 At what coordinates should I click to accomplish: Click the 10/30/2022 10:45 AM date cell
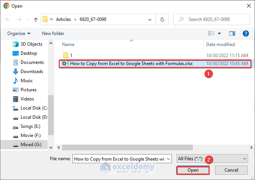tap(227, 64)
